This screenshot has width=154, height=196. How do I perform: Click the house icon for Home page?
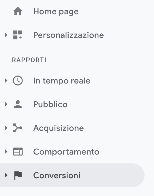[18, 11]
